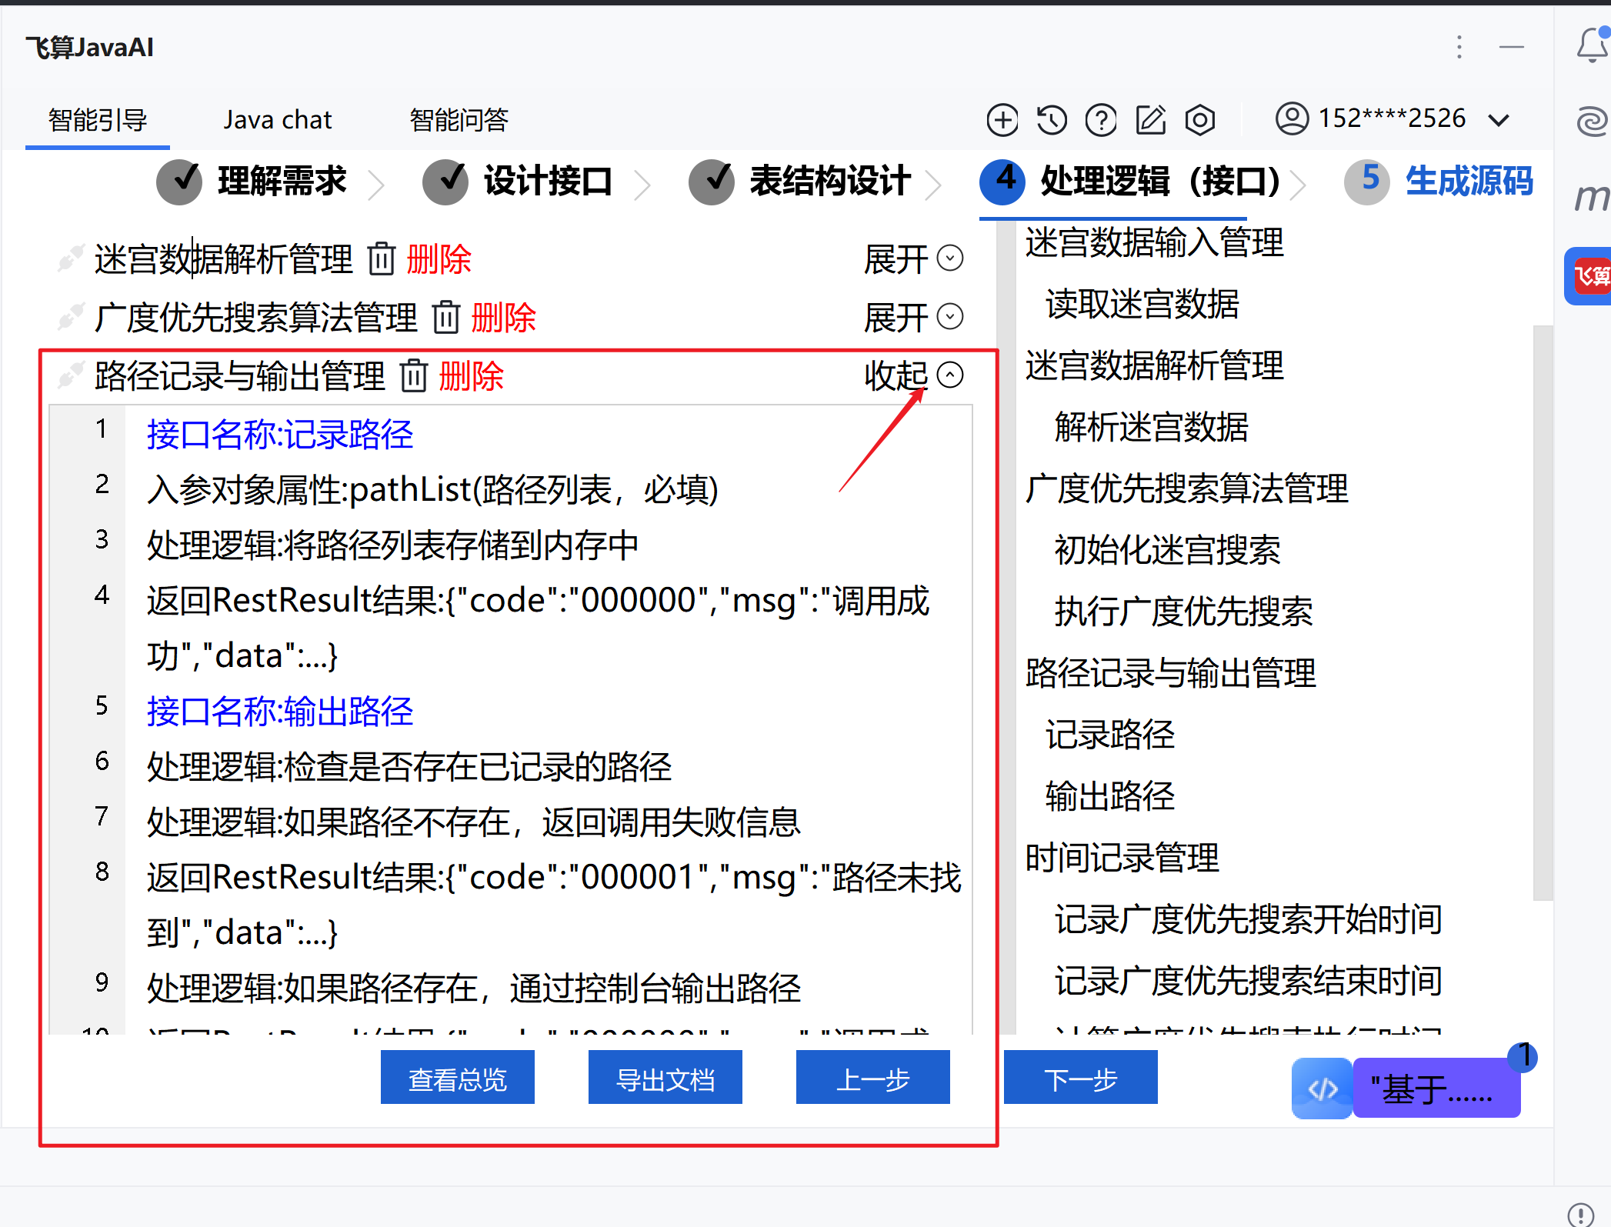This screenshot has width=1611, height=1227.
Task: Click the 导出文档 button
Action: pyautogui.click(x=665, y=1079)
